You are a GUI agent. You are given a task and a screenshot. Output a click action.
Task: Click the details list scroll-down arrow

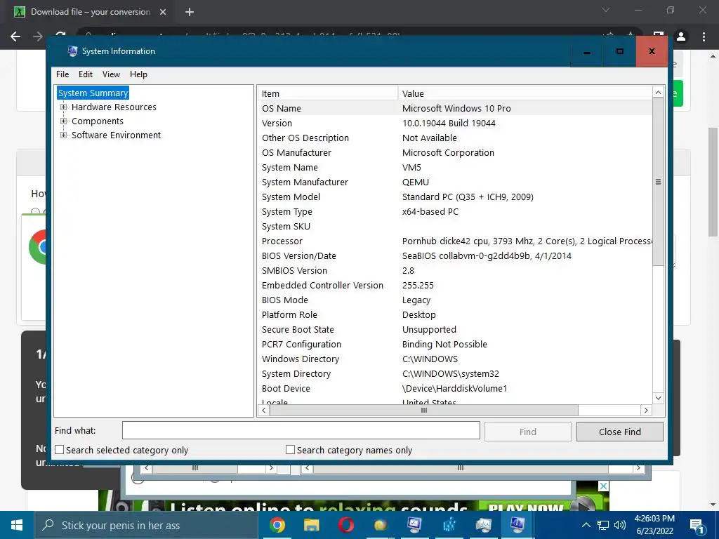pyautogui.click(x=658, y=398)
